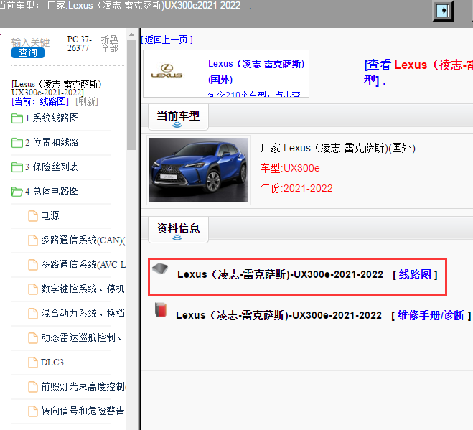This screenshot has height=430, width=473.
Task: Click the Lexus logo image
Action: coord(167,71)
